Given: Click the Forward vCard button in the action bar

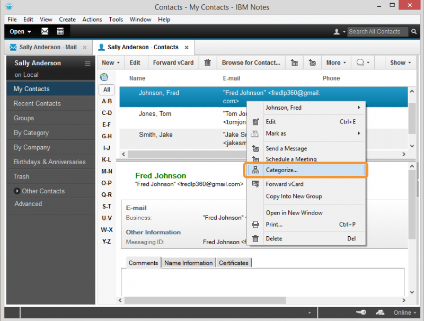Looking at the screenshot, I should [x=173, y=63].
